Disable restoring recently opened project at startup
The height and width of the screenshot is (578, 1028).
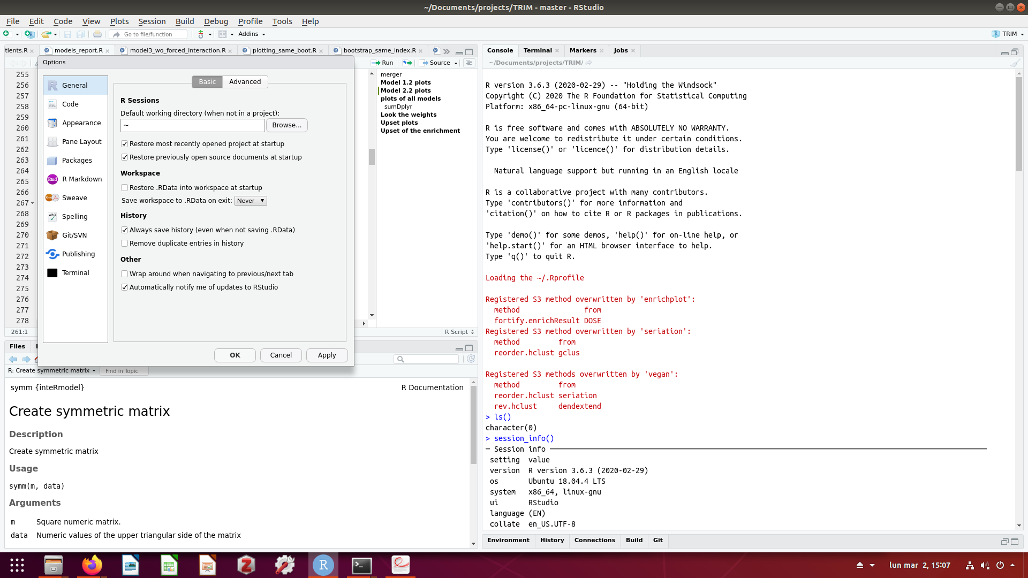125,143
